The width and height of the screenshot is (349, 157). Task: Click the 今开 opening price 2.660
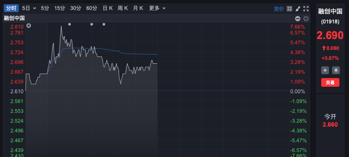330,124
